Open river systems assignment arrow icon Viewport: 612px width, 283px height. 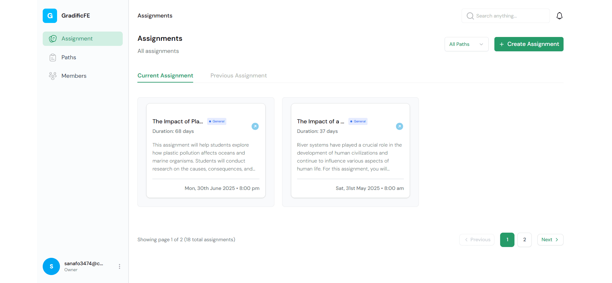click(399, 127)
